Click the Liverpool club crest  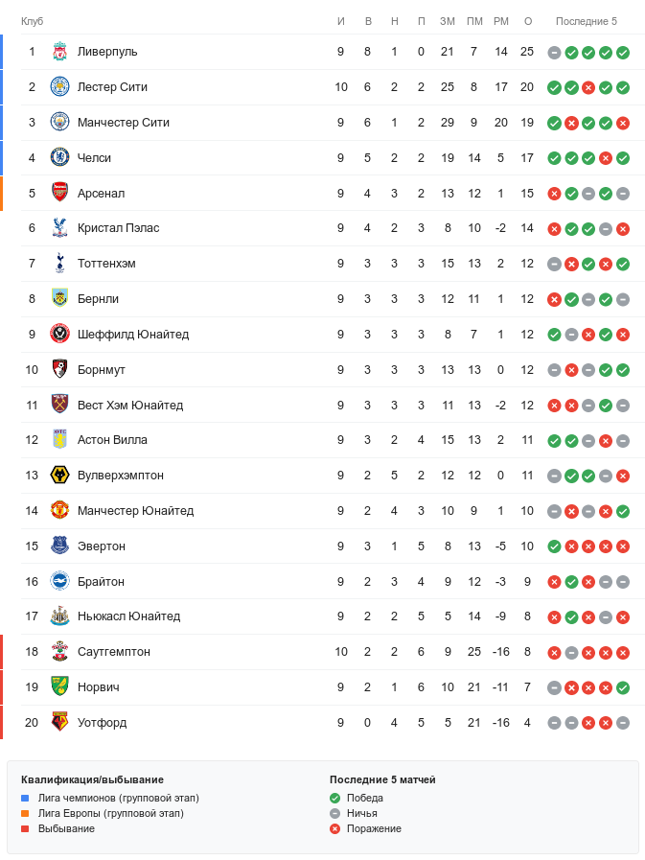(59, 52)
